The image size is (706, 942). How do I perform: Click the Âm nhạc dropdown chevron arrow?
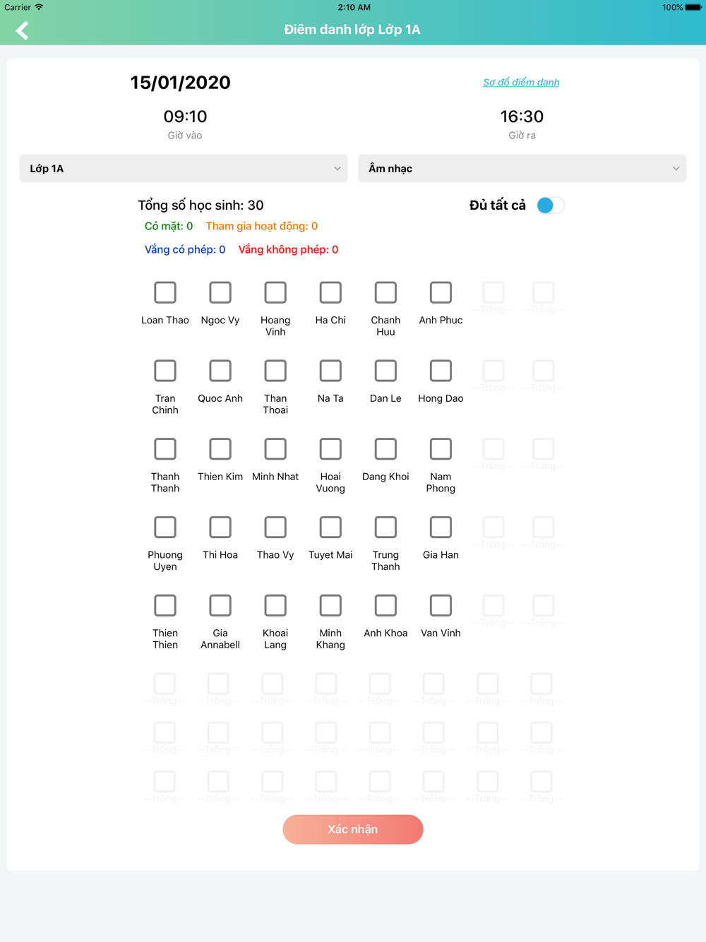pos(676,169)
